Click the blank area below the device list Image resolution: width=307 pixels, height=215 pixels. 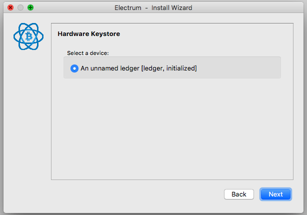pyautogui.click(x=171, y=130)
